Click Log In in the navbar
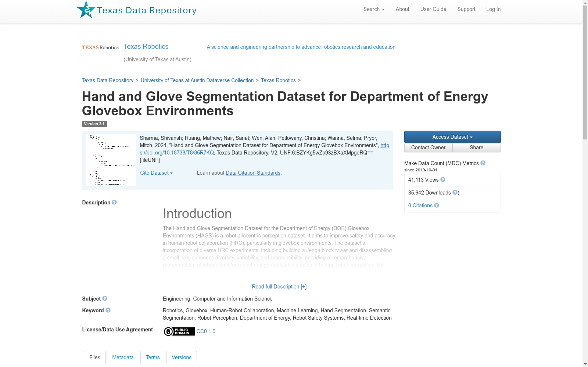The image size is (588, 367). pyautogui.click(x=493, y=9)
